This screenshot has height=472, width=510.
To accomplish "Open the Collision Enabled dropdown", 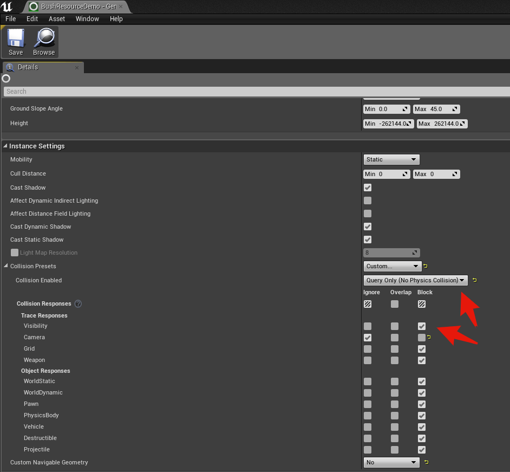I will coord(415,280).
